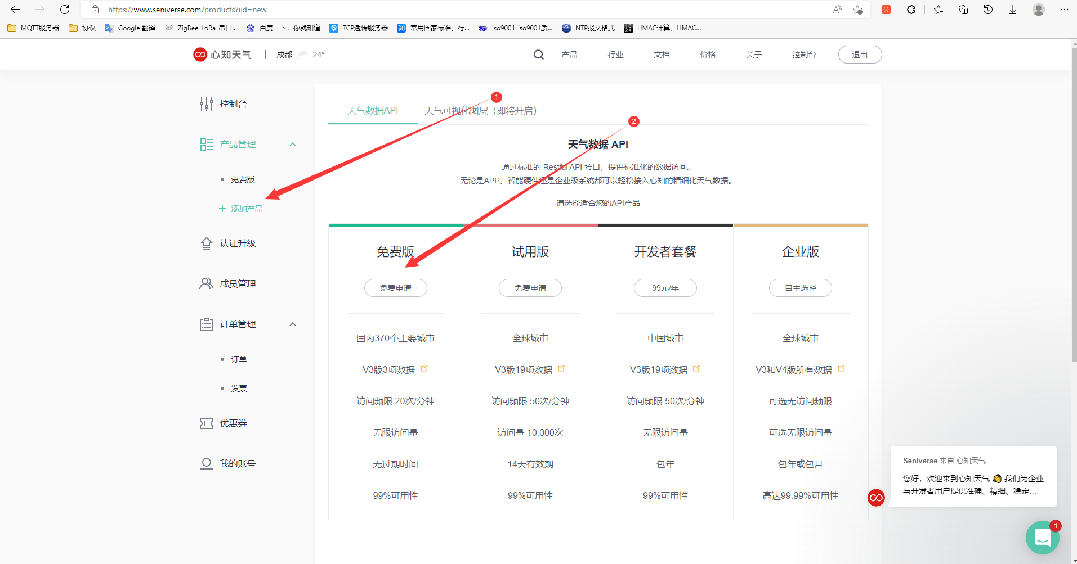Open 成员管理 member management in sidebar
Image resolution: width=1077 pixels, height=564 pixels.
pyautogui.click(x=237, y=283)
